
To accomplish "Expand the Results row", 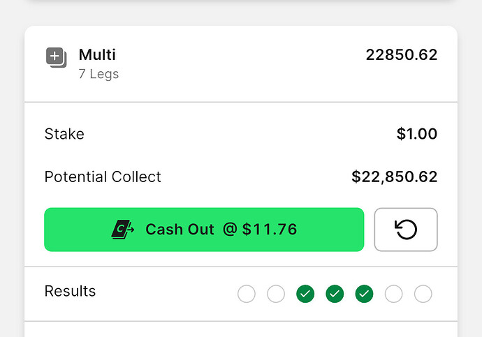I will click(x=241, y=294).
